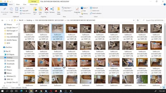This screenshot has height=93, width=166.
Task: Click History in Open group
Action: pyautogui.click(x=84, y=14)
